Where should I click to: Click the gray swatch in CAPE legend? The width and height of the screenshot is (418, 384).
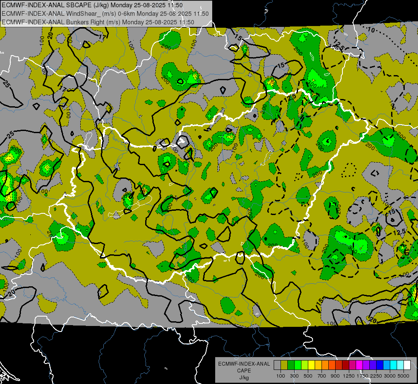277,365
